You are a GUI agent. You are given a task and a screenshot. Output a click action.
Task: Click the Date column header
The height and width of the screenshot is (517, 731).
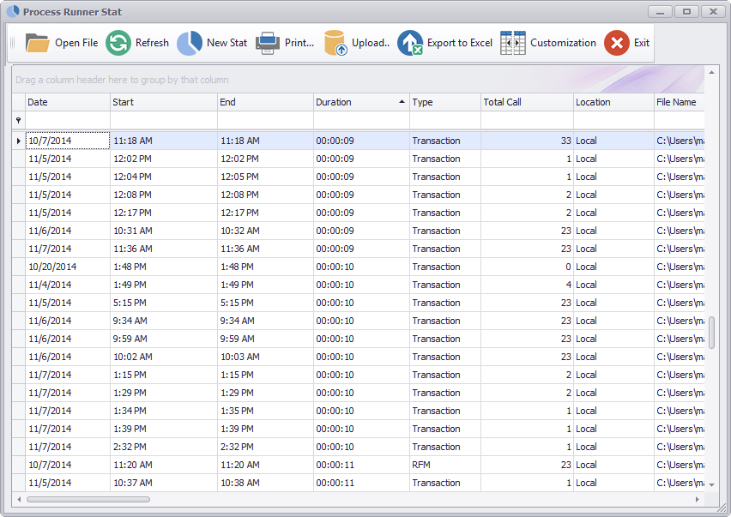67,102
